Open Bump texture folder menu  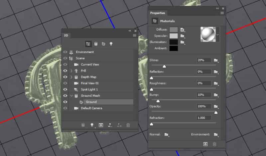[x=216, y=95]
